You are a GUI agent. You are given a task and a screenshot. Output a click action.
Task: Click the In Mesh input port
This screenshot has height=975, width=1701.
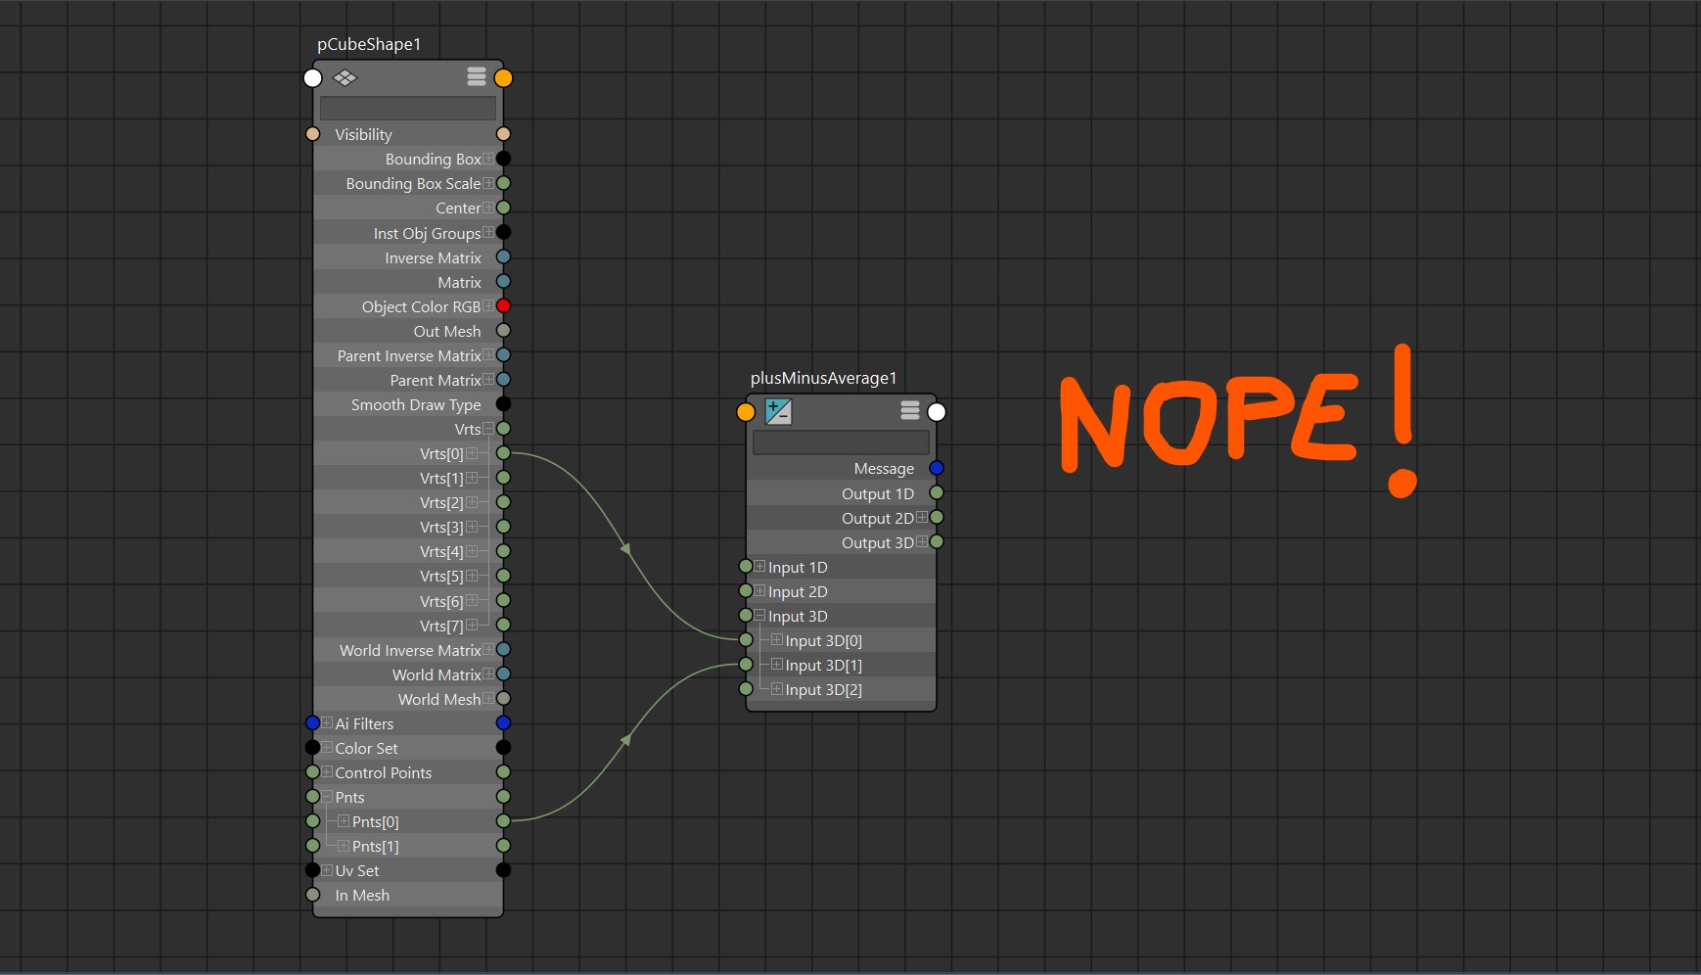click(313, 895)
